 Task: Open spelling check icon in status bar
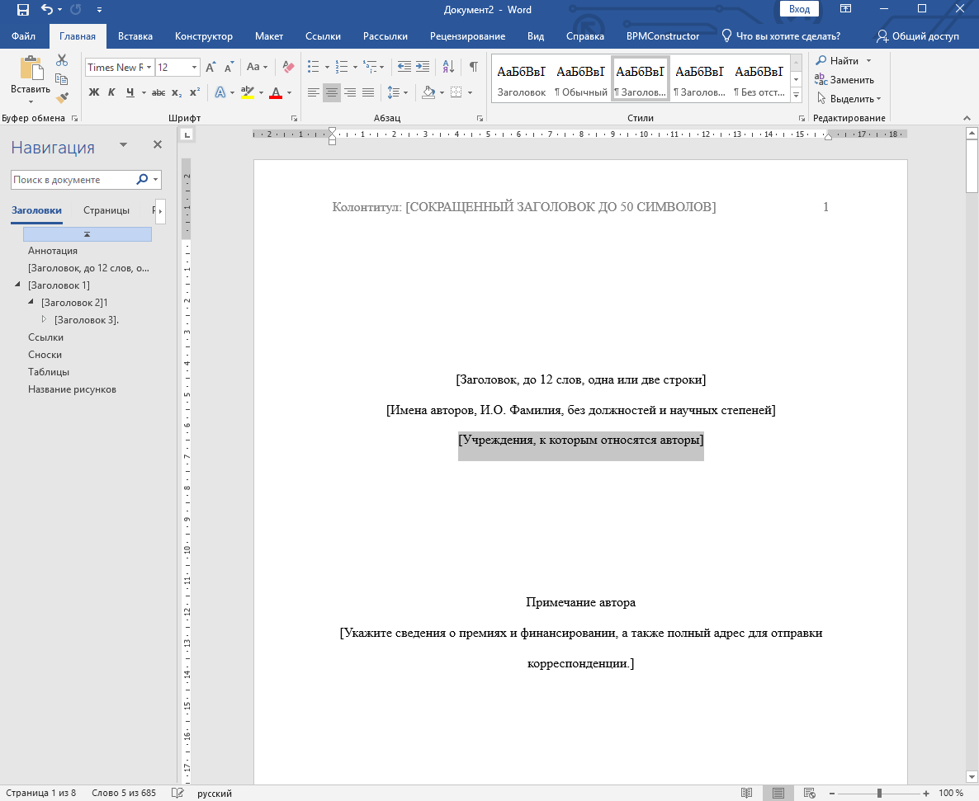177,793
